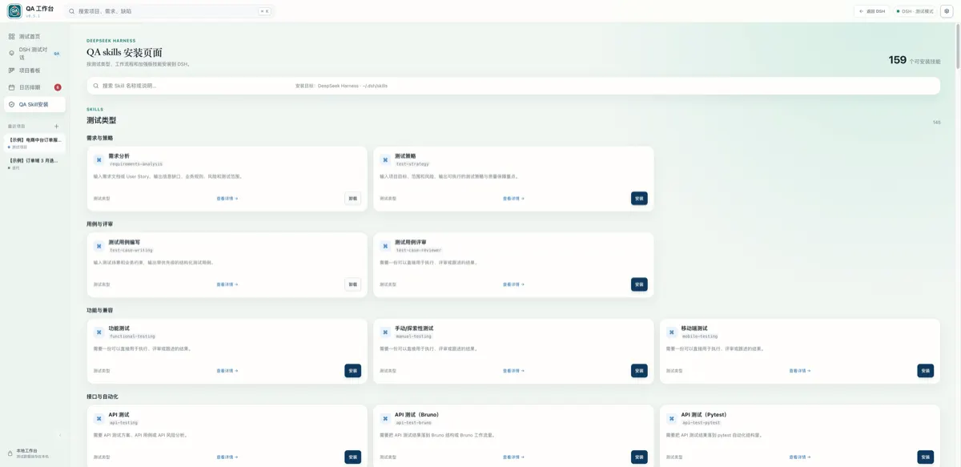
Task: Click the 手动/探索性测试 skill card icon
Action: coord(385,332)
